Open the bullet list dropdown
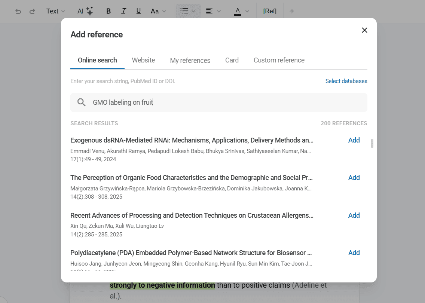This screenshot has height=303, width=425. coord(188,11)
